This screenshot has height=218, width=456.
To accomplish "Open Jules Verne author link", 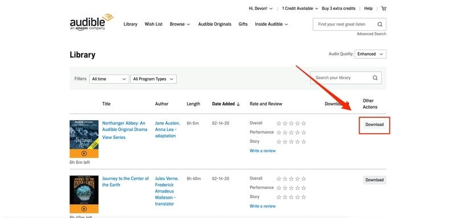I will tap(166, 179).
